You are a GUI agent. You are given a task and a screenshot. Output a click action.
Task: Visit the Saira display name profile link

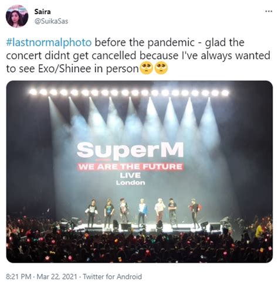tap(42, 12)
